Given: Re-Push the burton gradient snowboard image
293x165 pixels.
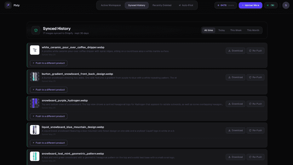Looking at the screenshot, I should (x=255, y=77).
